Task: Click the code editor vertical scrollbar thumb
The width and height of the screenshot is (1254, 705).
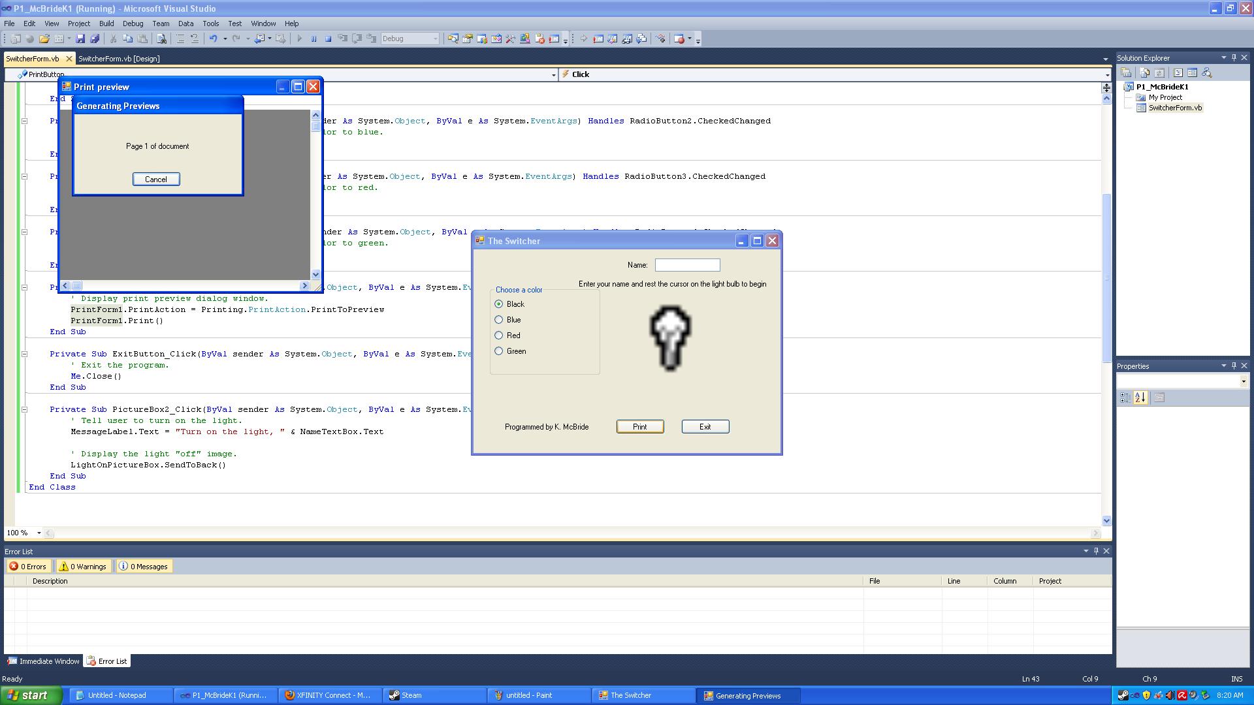Action: coord(1106,278)
